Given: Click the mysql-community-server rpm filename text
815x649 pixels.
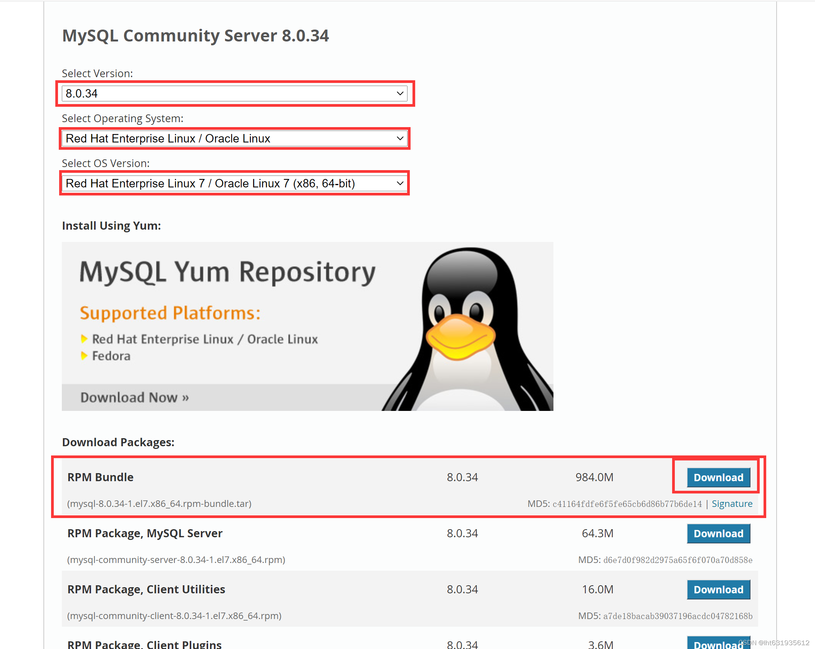Looking at the screenshot, I should 176,560.
